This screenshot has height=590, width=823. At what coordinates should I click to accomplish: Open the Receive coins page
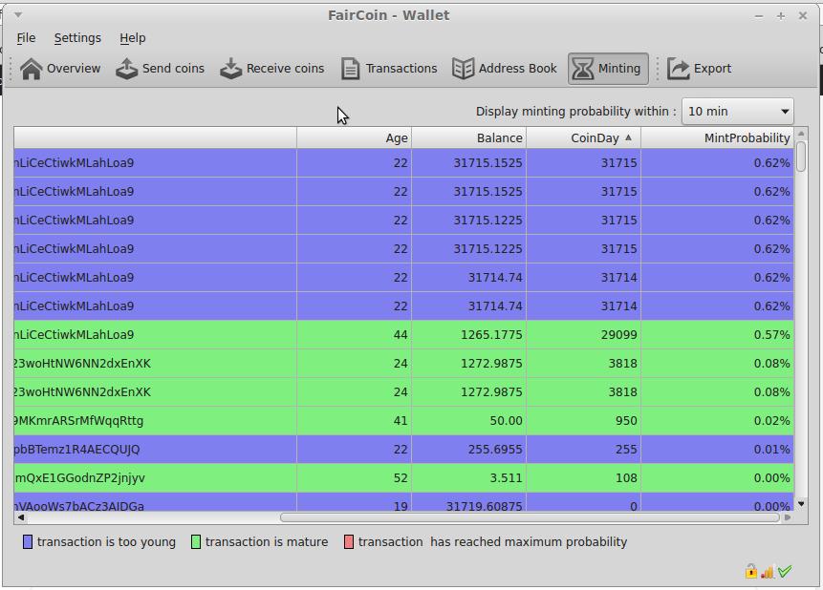click(x=271, y=69)
